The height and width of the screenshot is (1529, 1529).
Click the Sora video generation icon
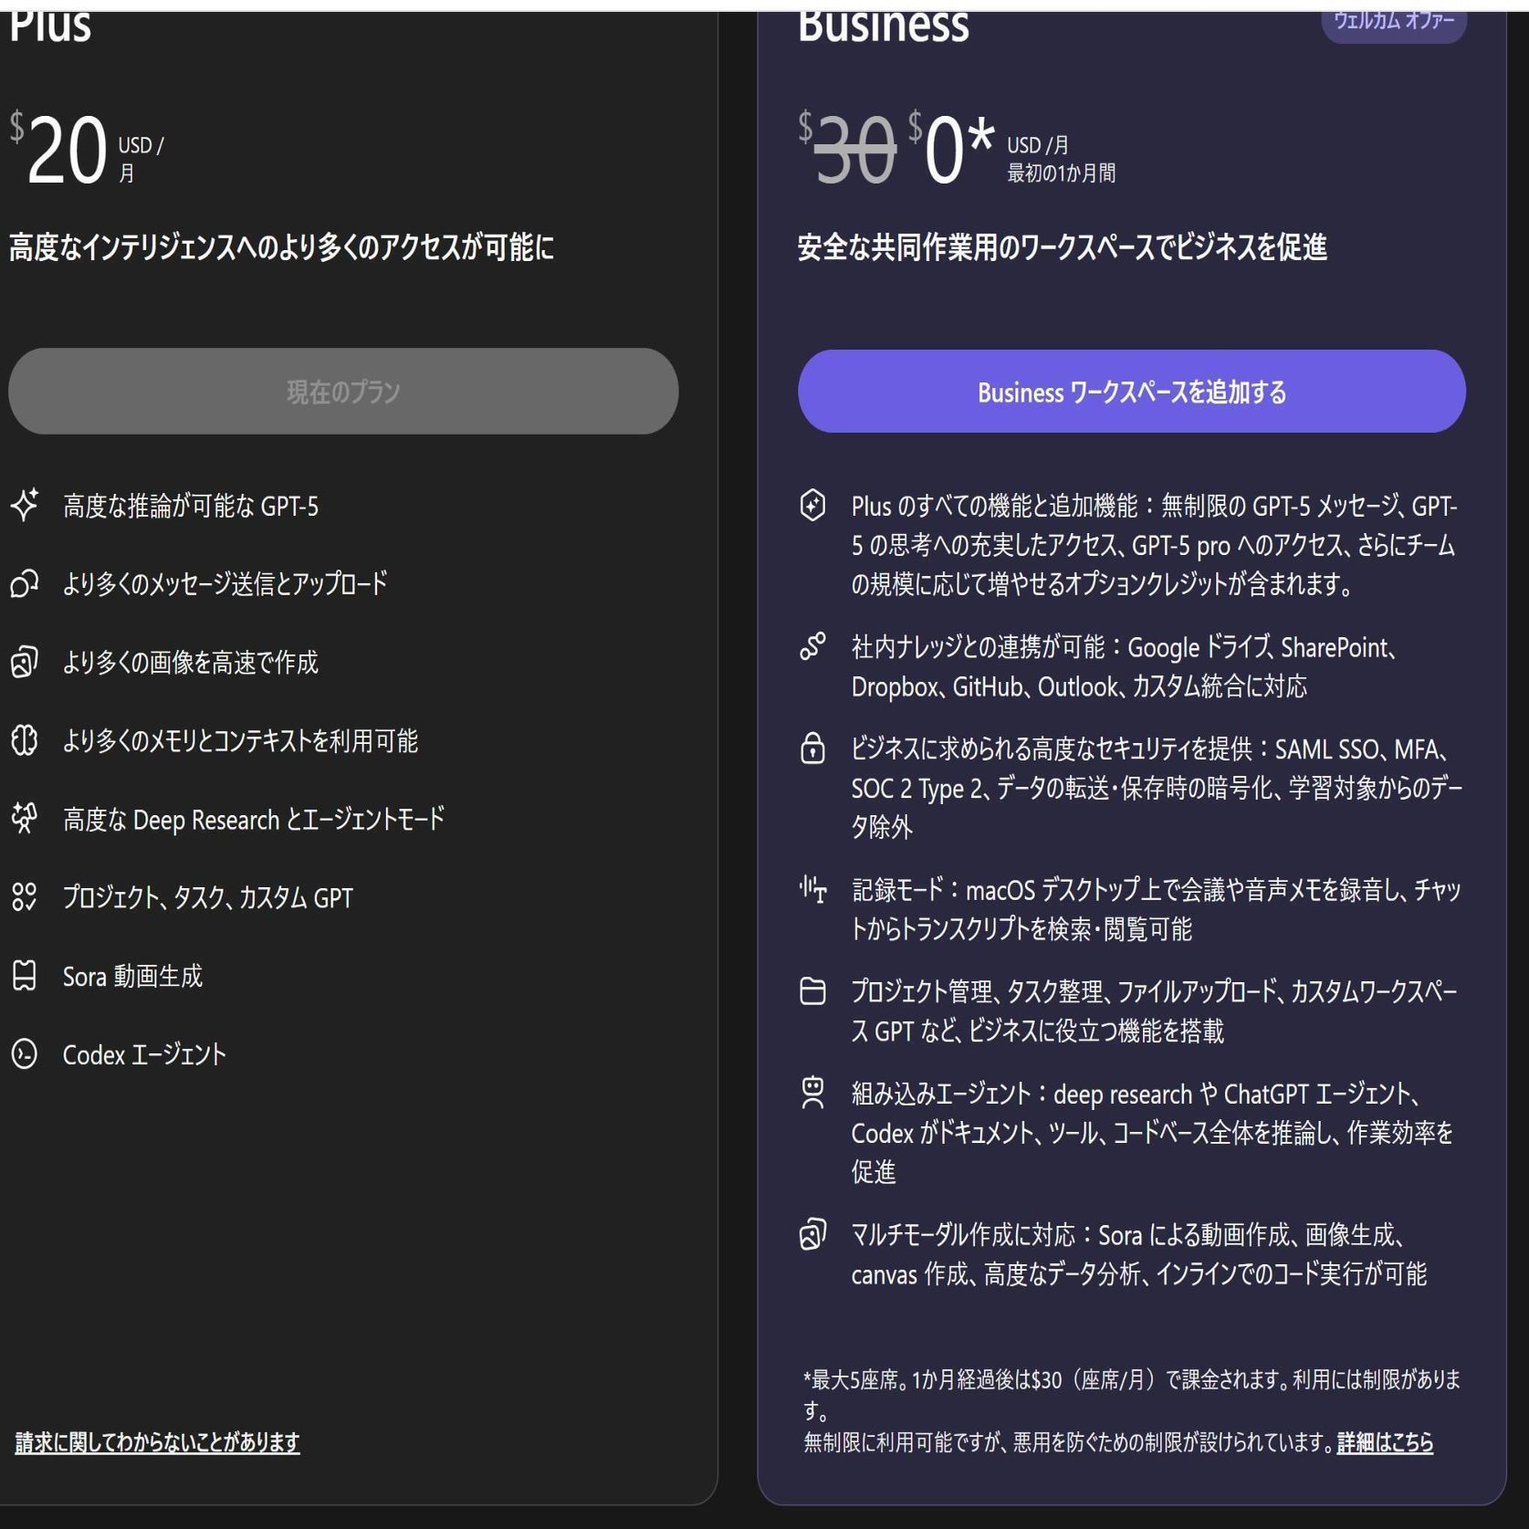click(x=25, y=976)
